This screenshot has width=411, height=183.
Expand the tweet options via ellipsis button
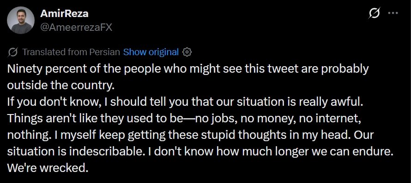point(393,13)
